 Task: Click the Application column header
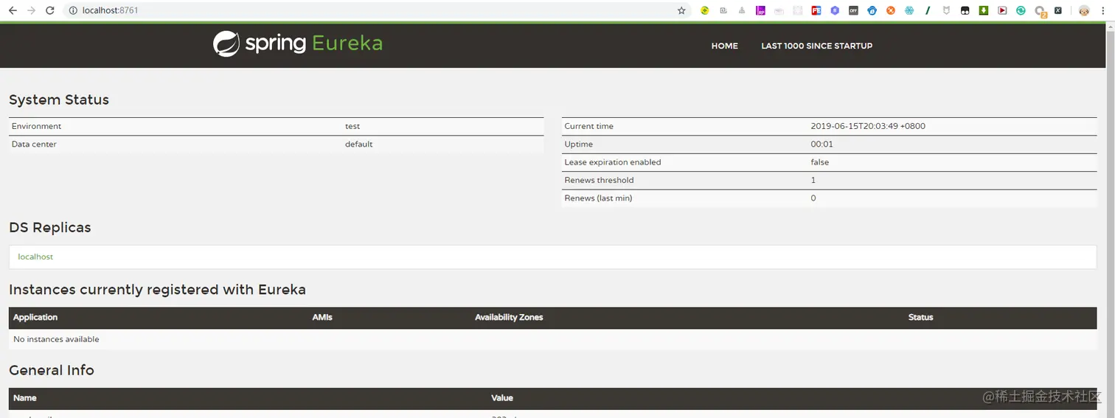click(35, 317)
